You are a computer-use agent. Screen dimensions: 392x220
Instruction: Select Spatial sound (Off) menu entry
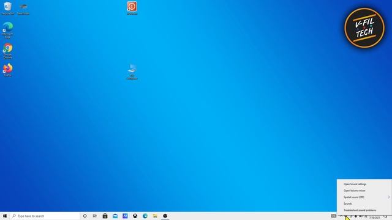point(364,197)
